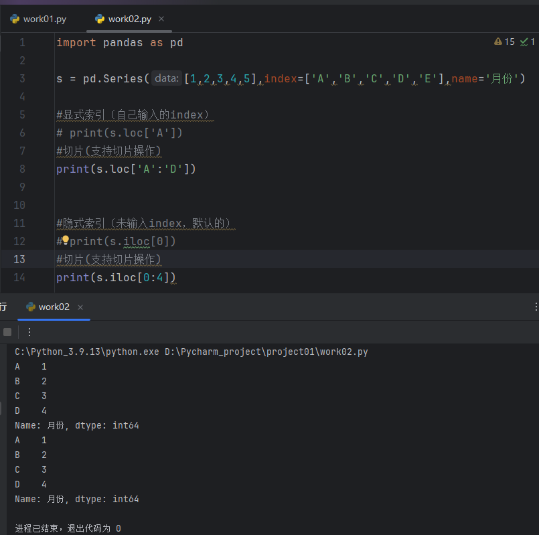Click the green checkmark inspection icon showing 1
This screenshot has height=535, width=539.
(525, 42)
